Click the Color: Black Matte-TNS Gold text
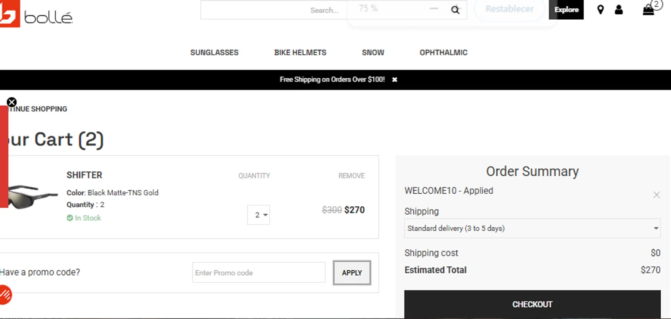This screenshot has width=671, height=319. (112, 193)
